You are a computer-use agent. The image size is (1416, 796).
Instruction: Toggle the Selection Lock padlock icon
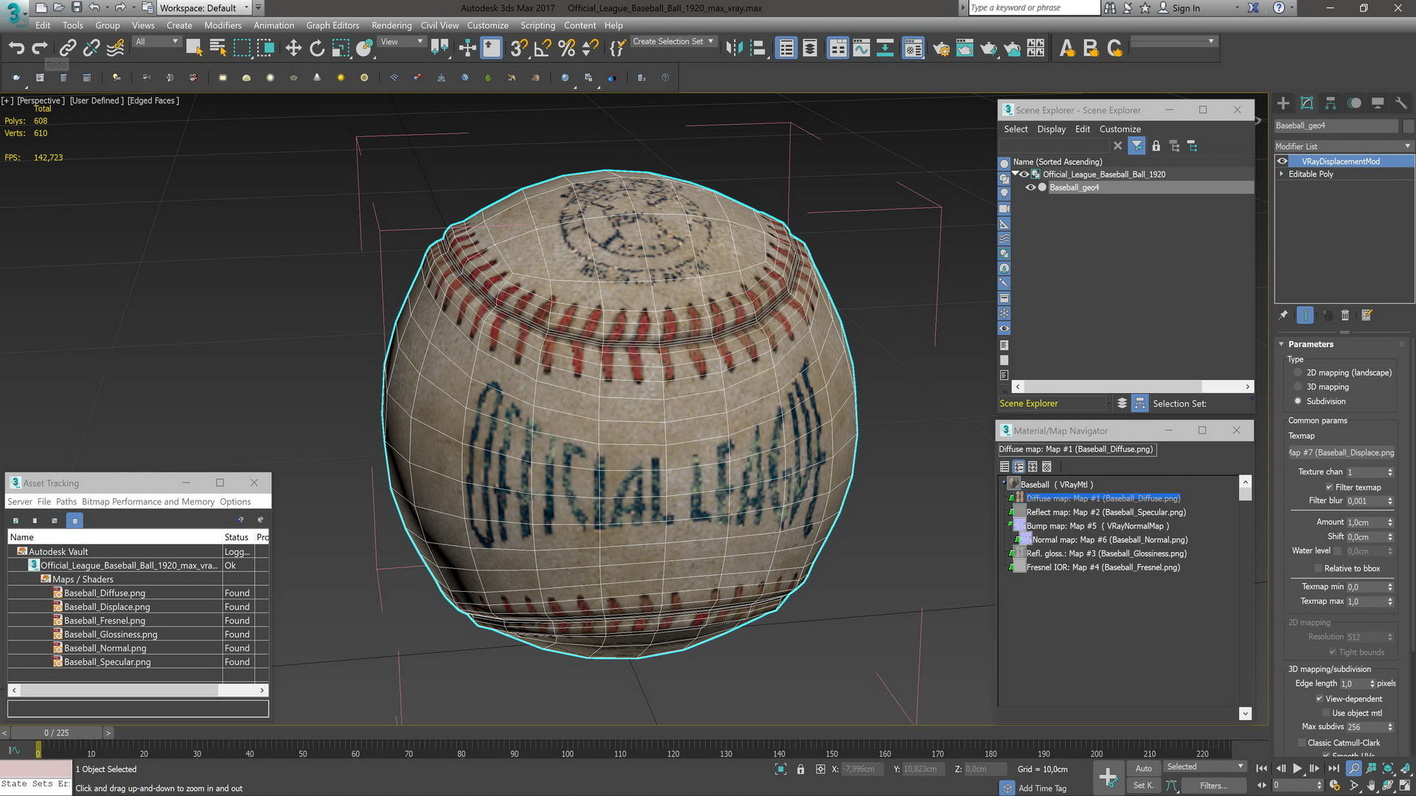(800, 769)
